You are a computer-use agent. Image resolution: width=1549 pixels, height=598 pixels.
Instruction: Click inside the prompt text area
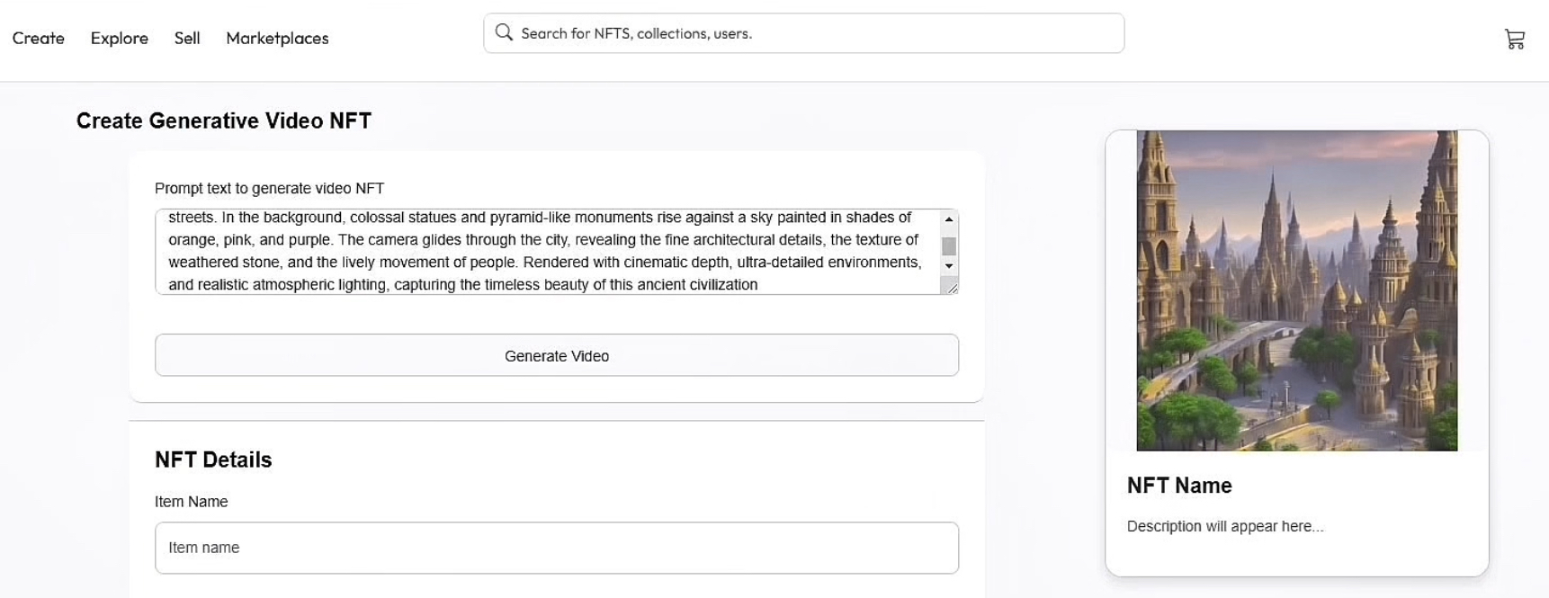(x=548, y=252)
